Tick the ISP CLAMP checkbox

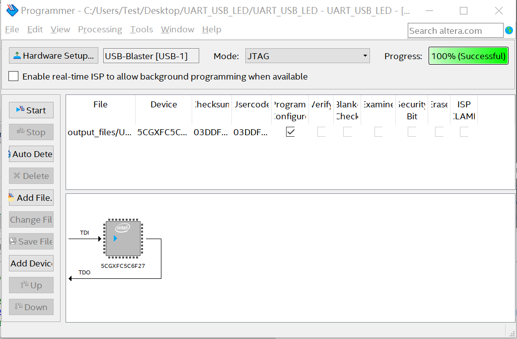[464, 132]
